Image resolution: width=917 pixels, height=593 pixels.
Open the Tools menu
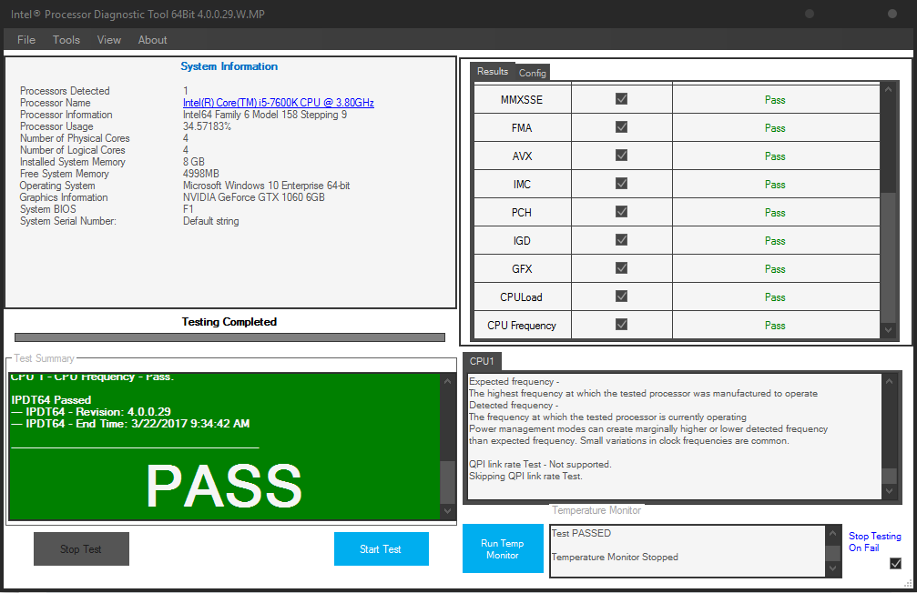click(66, 40)
